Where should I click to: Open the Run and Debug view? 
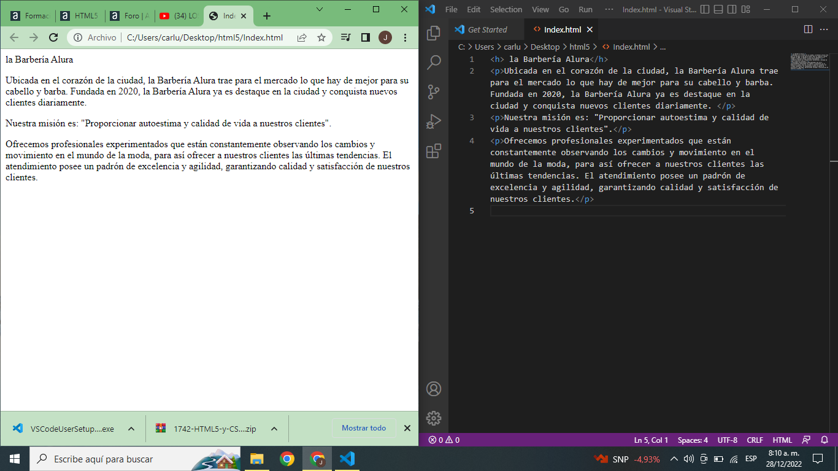click(x=434, y=121)
